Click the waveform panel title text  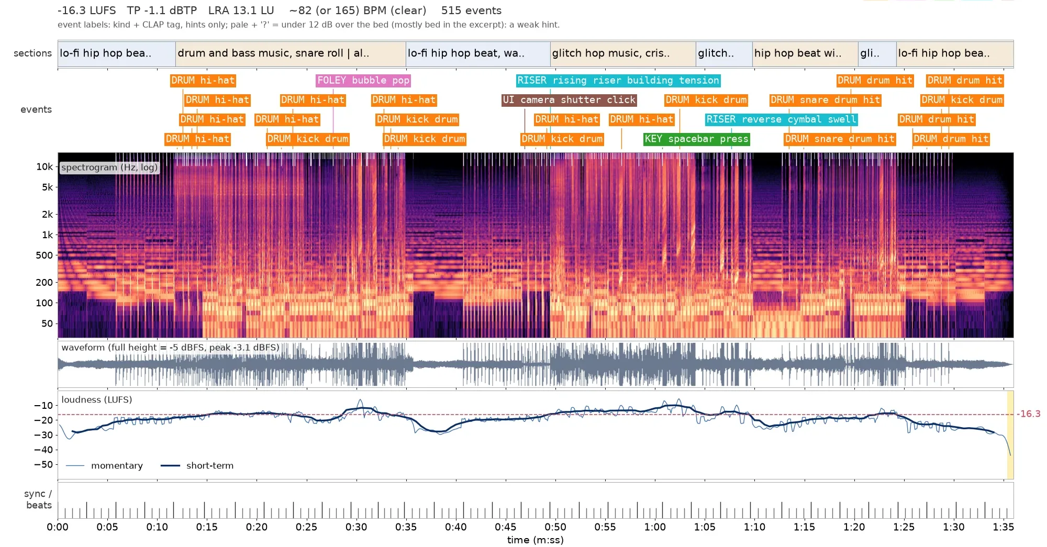tap(170, 348)
